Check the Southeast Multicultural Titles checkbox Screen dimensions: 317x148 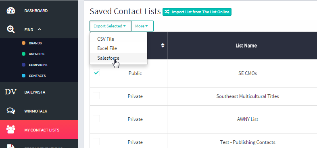(96, 96)
